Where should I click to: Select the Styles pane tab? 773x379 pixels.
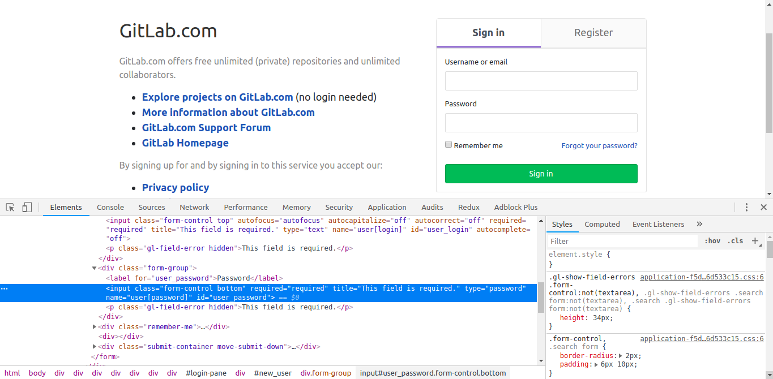[562, 225]
